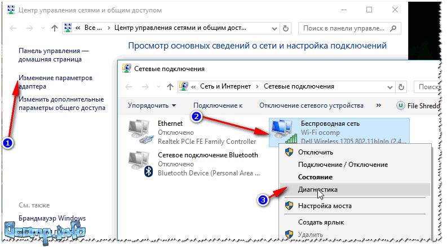Click Back arrow in Network and Sharing Center window
Viewport: 447px width, 247px height.
(x=13, y=28)
